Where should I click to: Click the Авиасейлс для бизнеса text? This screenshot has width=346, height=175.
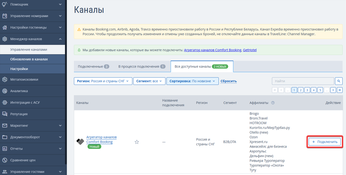(268, 146)
